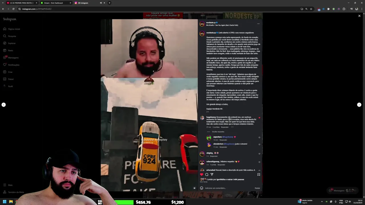The image size is (365, 205).
Task: Click the outras 1.406 pessoas likes link
Action: pyautogui.click(x=236, y=180)
